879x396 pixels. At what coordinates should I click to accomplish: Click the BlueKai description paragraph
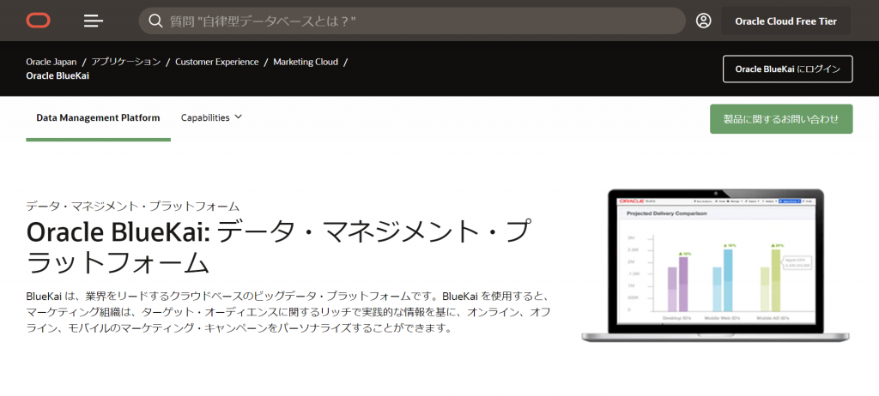click(x=288, y=311)
